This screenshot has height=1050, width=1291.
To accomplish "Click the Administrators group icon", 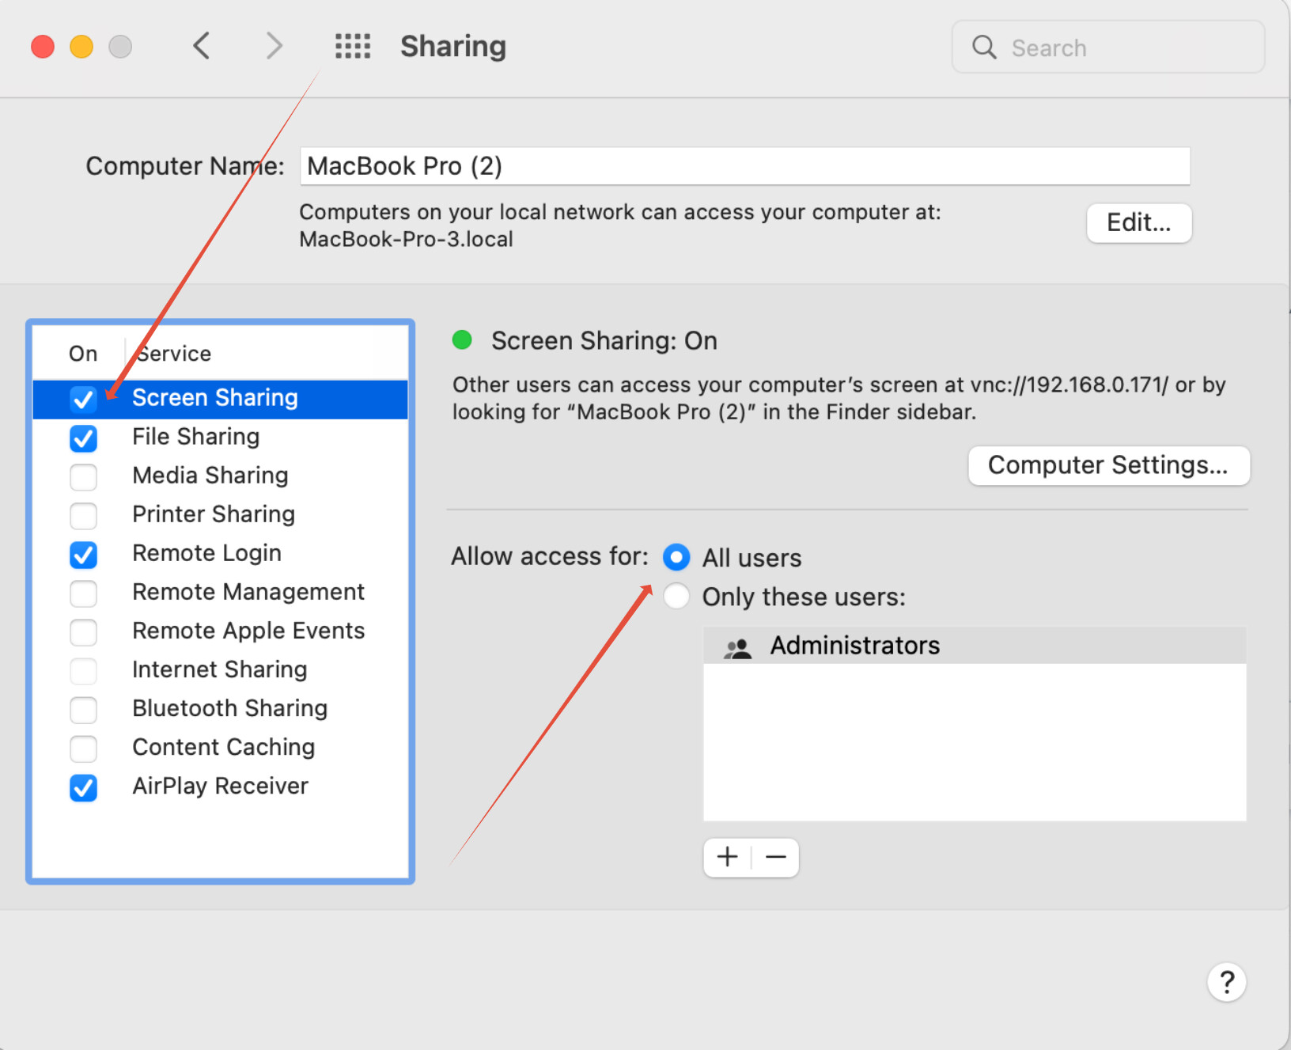I will point(737,647).
